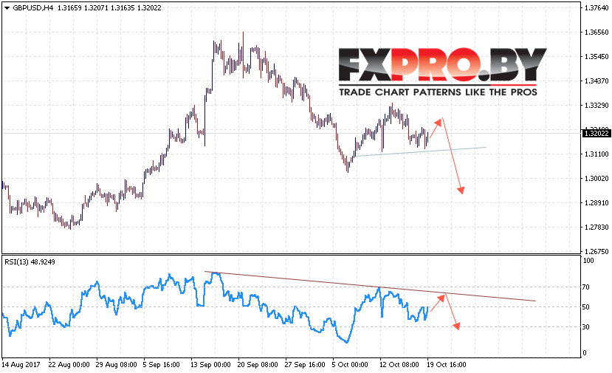Click the 5 Oct 00:00 date label

[350, 365]
